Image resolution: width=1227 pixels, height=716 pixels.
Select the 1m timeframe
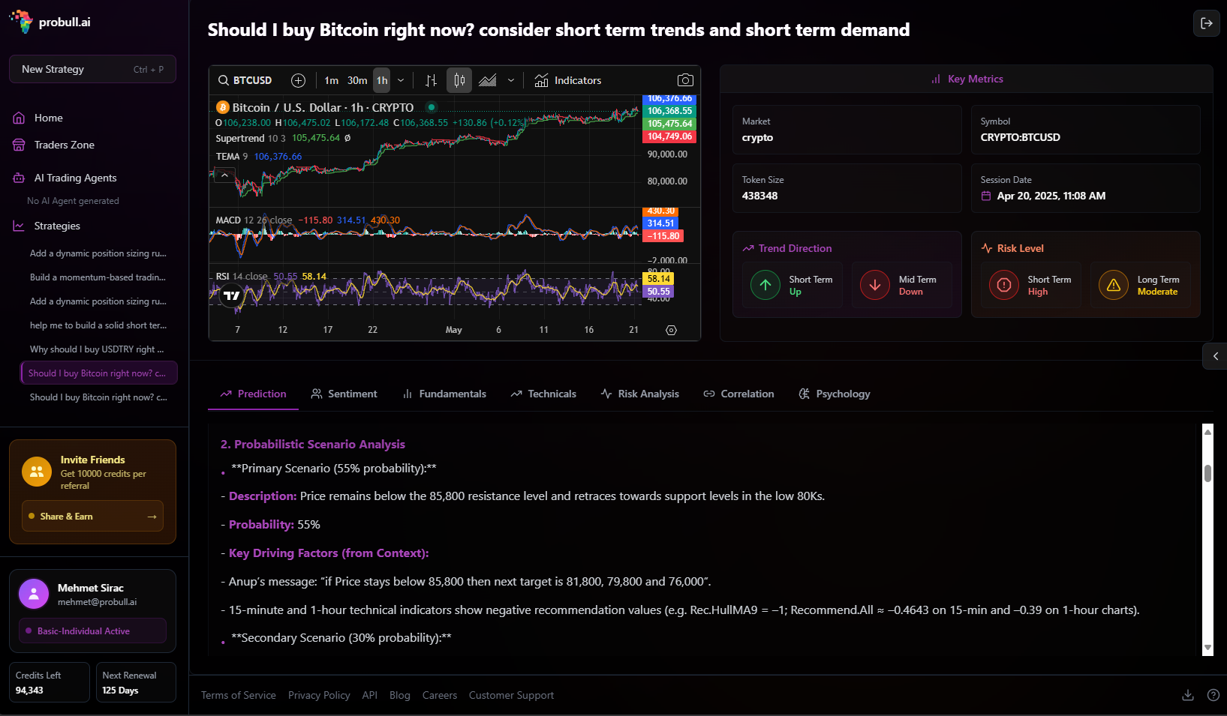(331, 80)
